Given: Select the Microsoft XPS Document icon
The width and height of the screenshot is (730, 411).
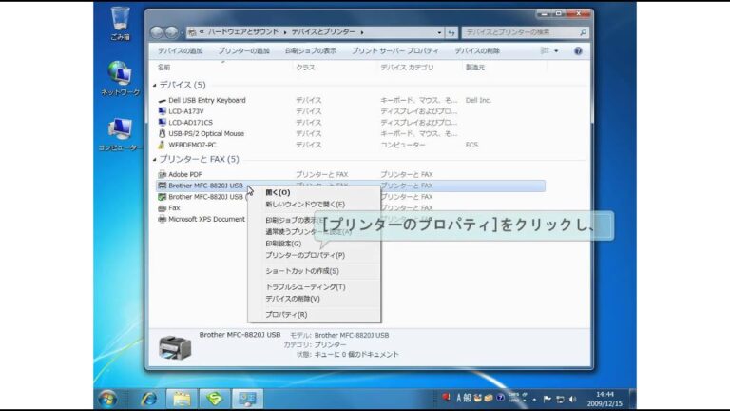Looking at the screenshot, I should [162, 219].
